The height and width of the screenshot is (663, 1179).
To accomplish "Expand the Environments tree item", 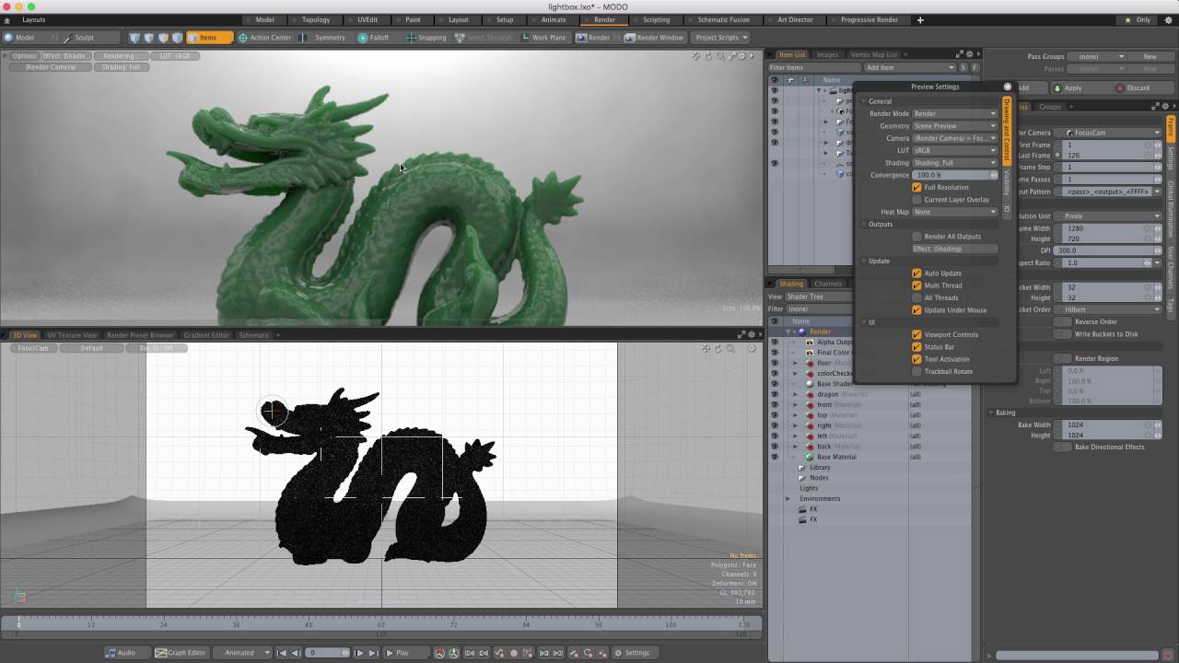I will 788,498.
